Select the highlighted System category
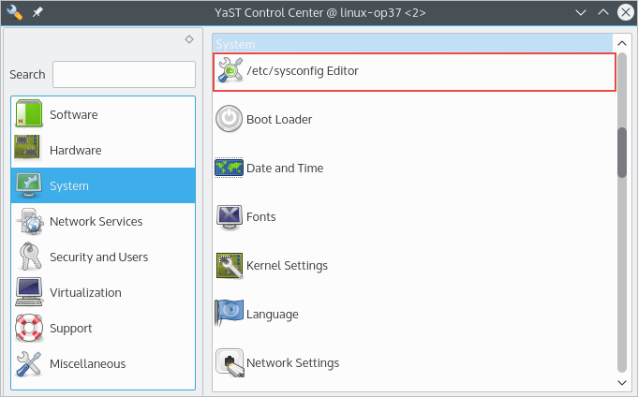The height and width of the screenshot is (397, 638). [69, 185]
